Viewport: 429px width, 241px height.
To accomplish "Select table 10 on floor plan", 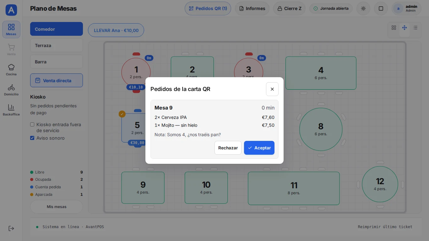I will click(x=206, y=188).
